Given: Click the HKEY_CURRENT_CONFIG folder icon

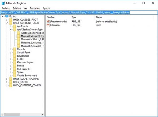Looking at the screenshot, I should coord(11,85).
